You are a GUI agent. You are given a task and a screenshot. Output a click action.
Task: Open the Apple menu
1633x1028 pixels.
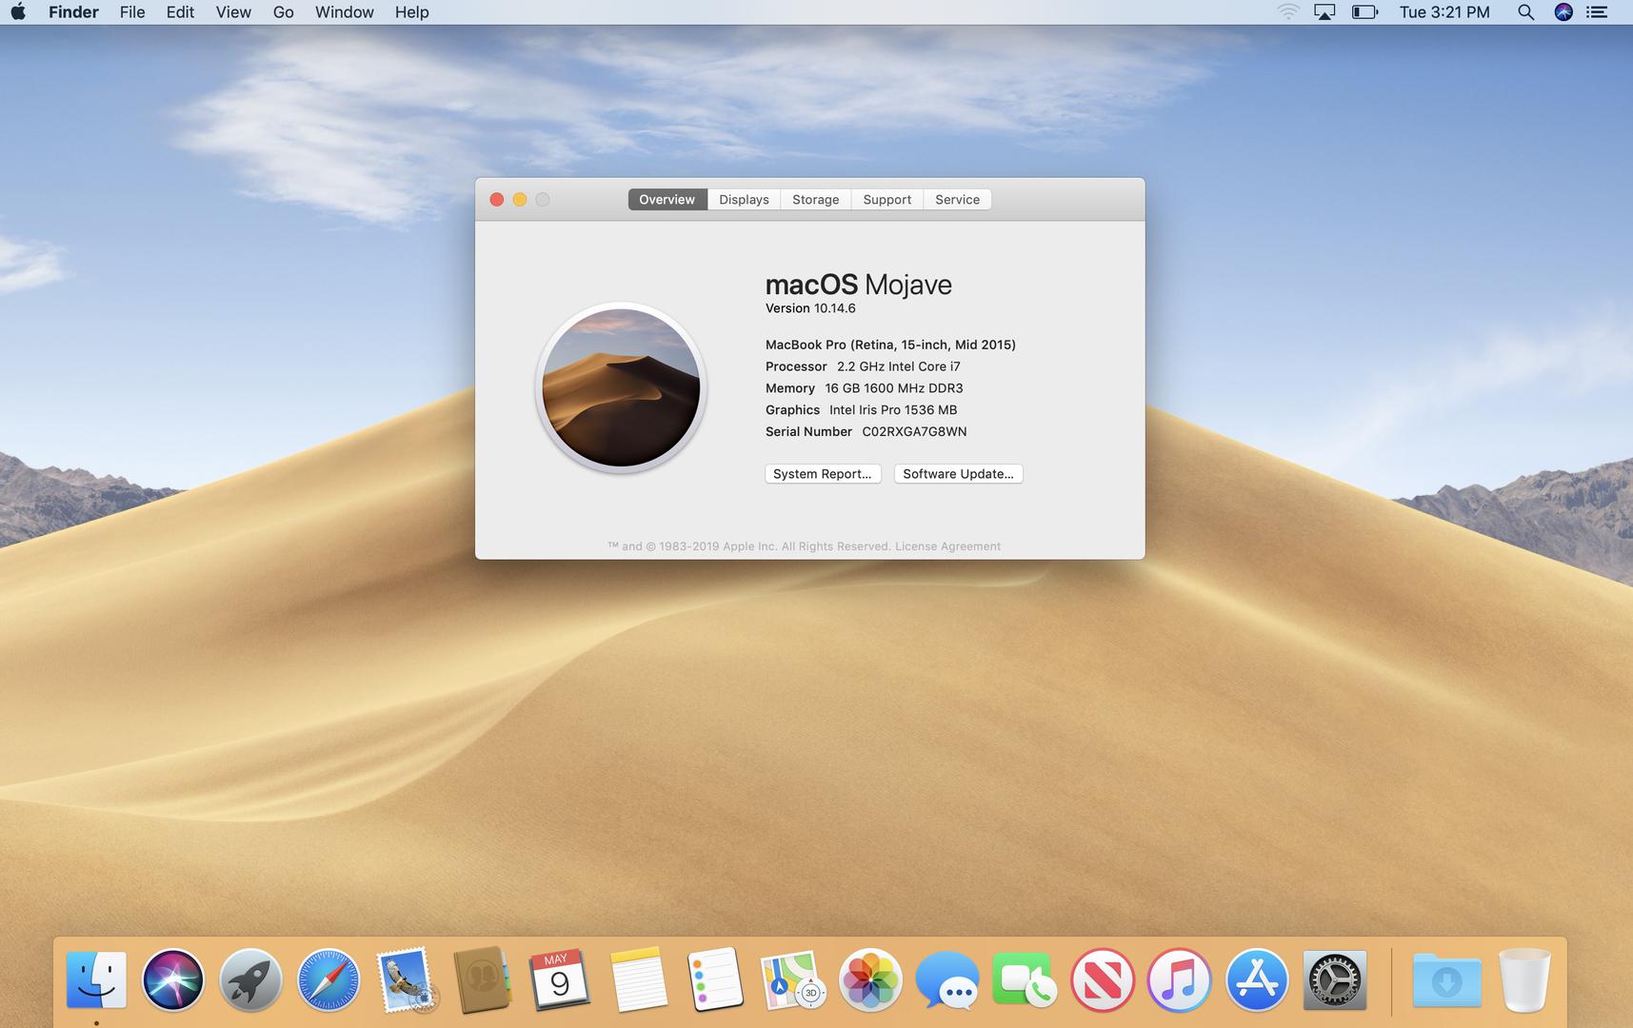click(x=18, y=12)
